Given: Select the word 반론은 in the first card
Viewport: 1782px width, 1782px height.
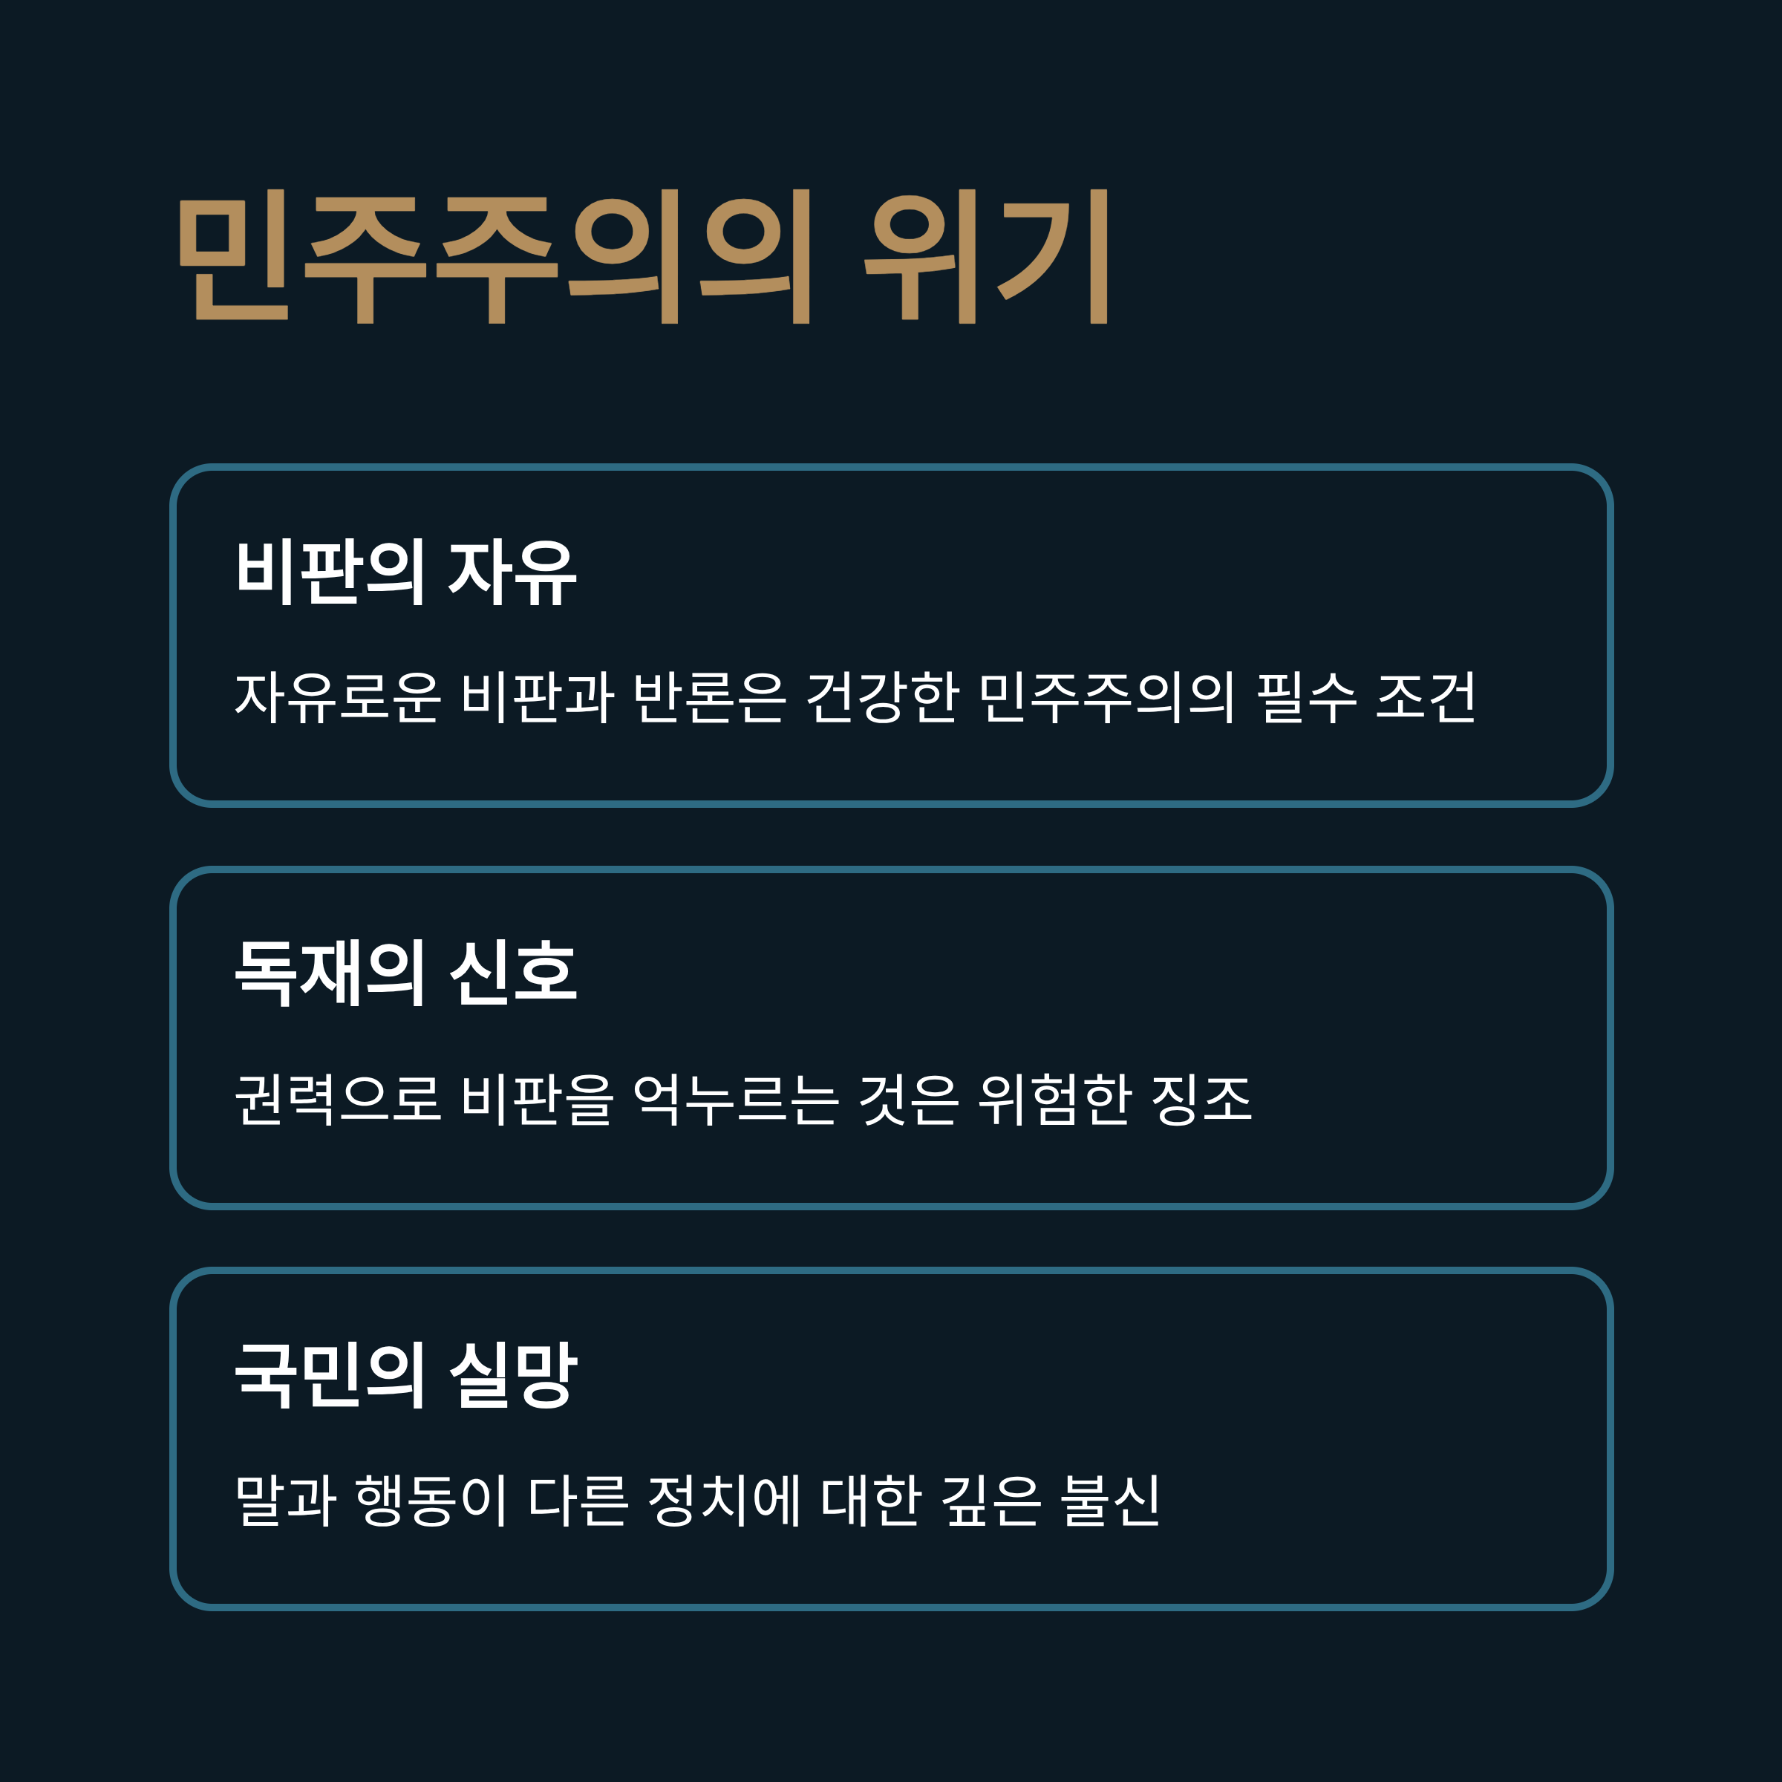Looking at the screenshot, I should (x=709, y=697).
